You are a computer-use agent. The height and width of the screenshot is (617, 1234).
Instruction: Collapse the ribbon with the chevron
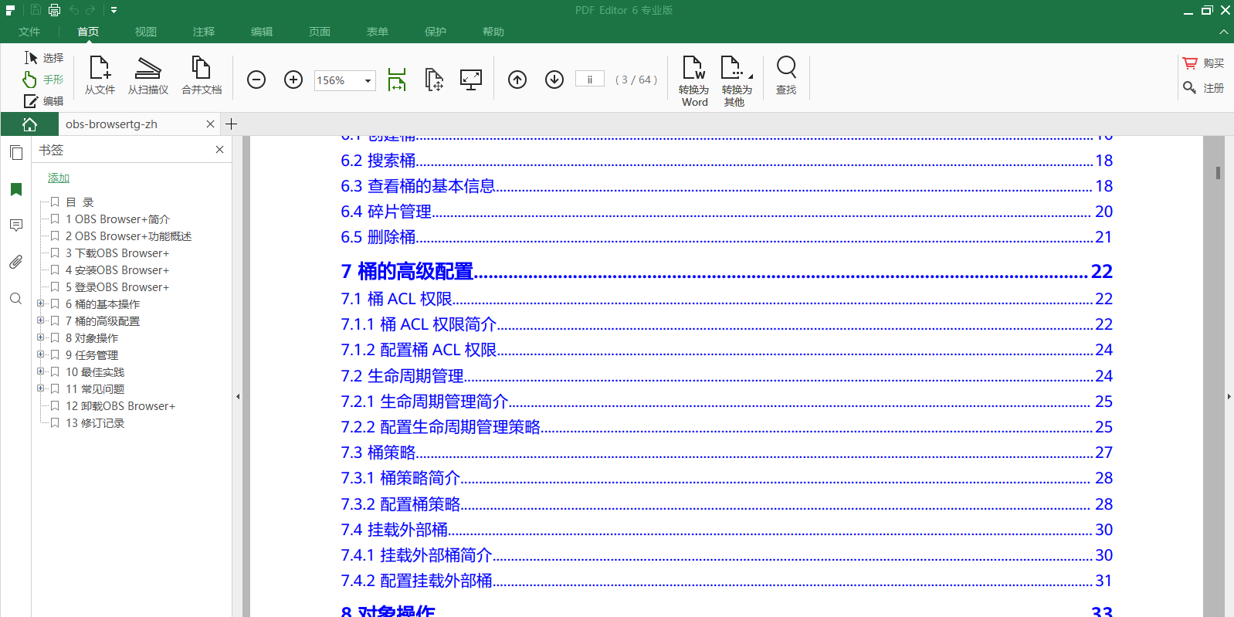click(1224, 32)
